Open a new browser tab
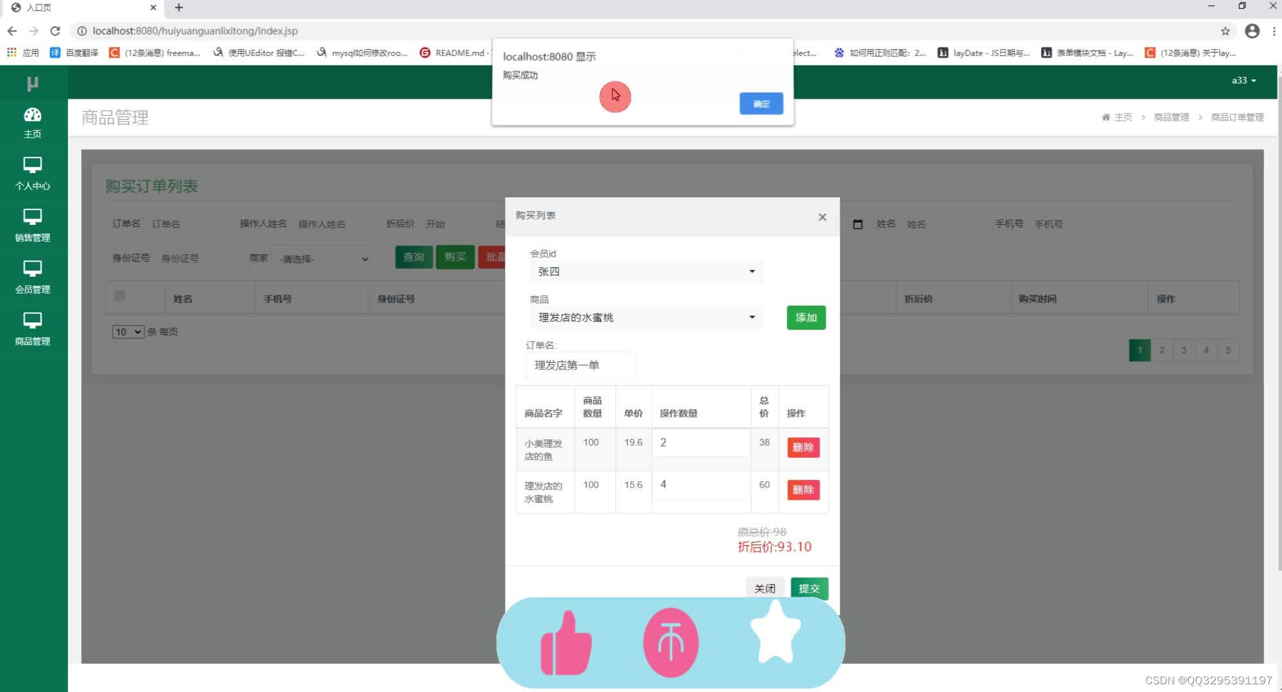The width and height of the screenshot is (1282, 692). click(x=179, y=8)
